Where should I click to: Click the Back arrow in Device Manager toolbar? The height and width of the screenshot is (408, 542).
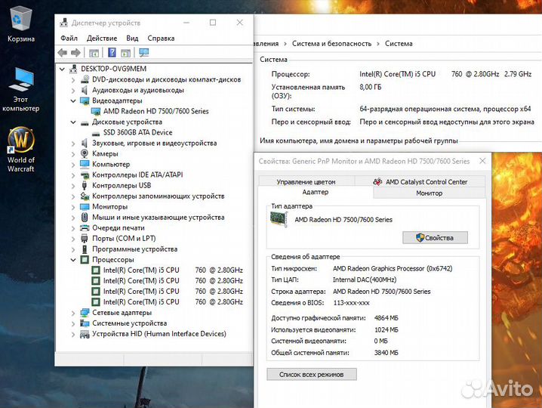pyautogui.click(x=63, y=53)
